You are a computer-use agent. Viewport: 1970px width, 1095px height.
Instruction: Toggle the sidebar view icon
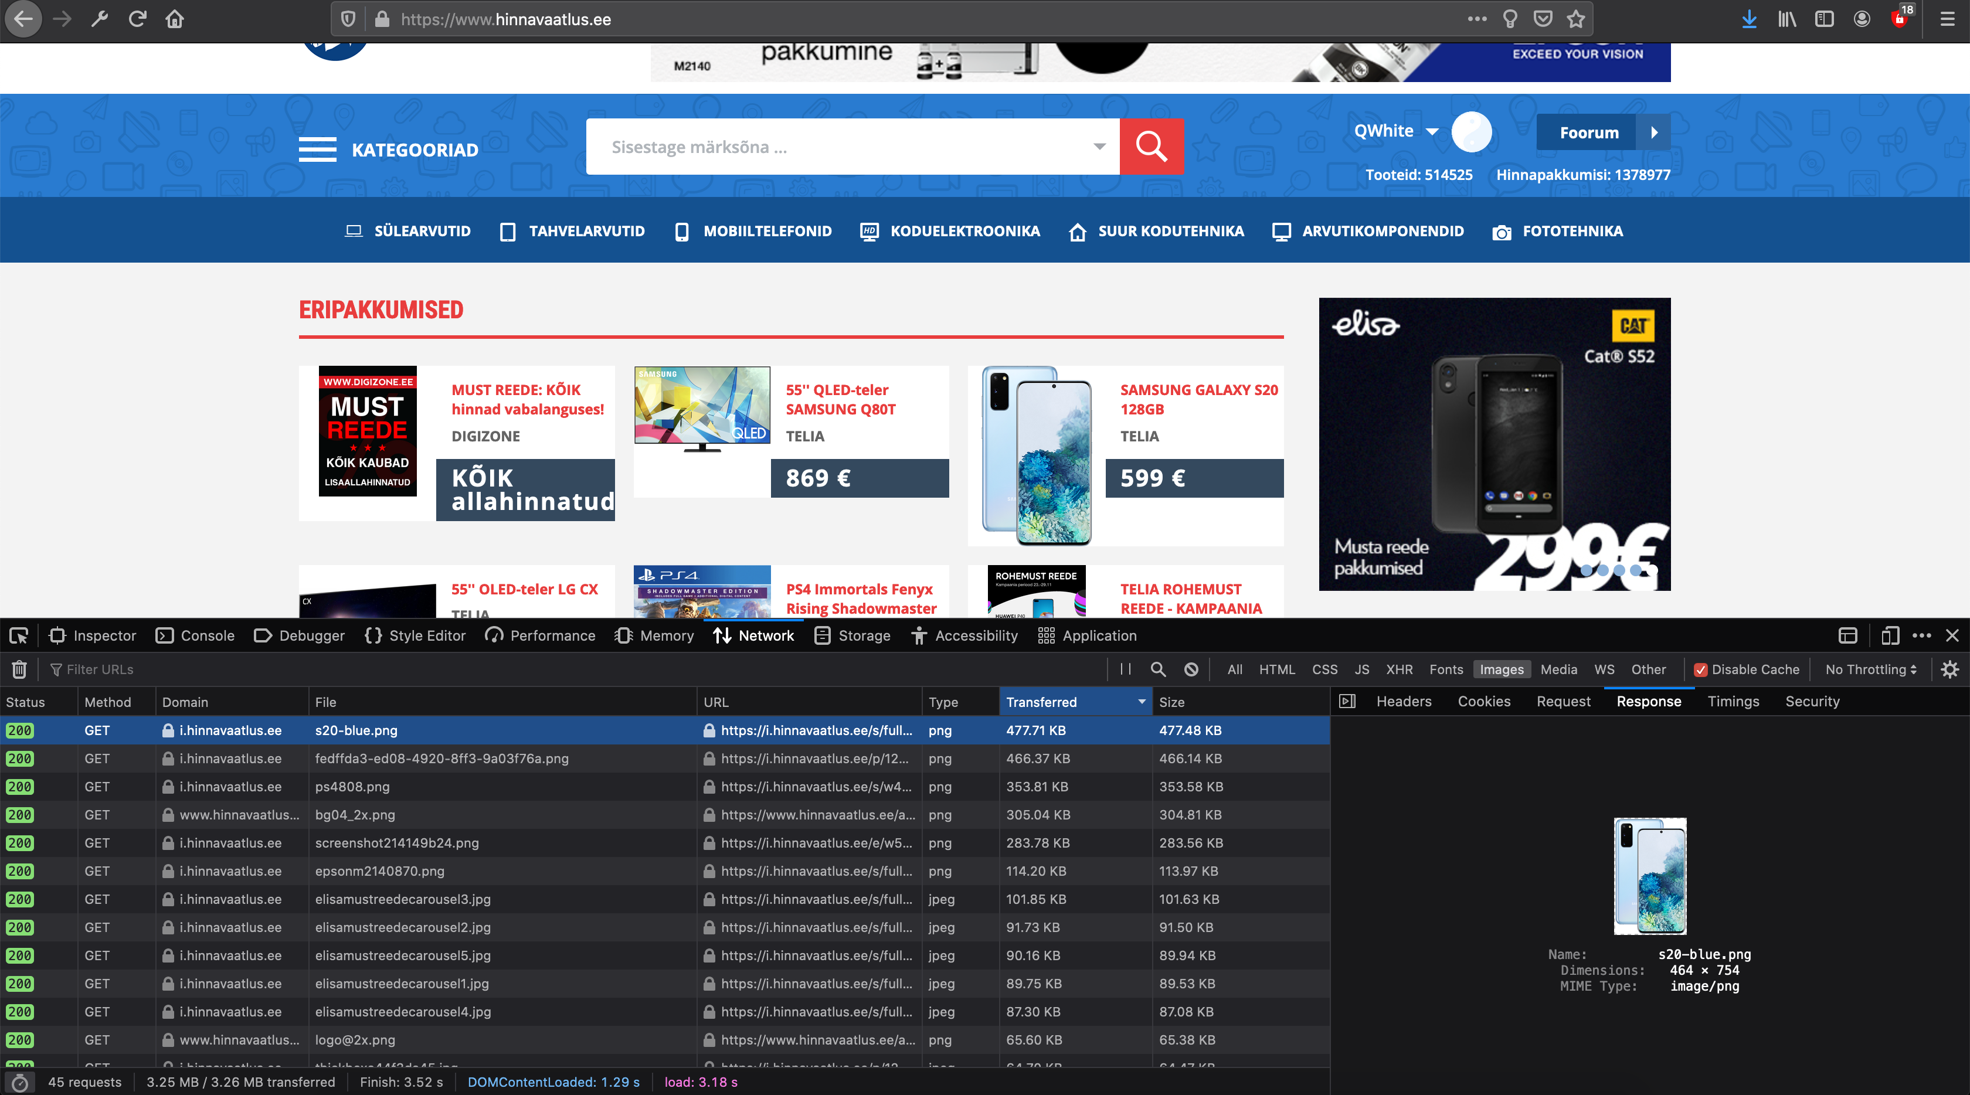pos(1824,19)
